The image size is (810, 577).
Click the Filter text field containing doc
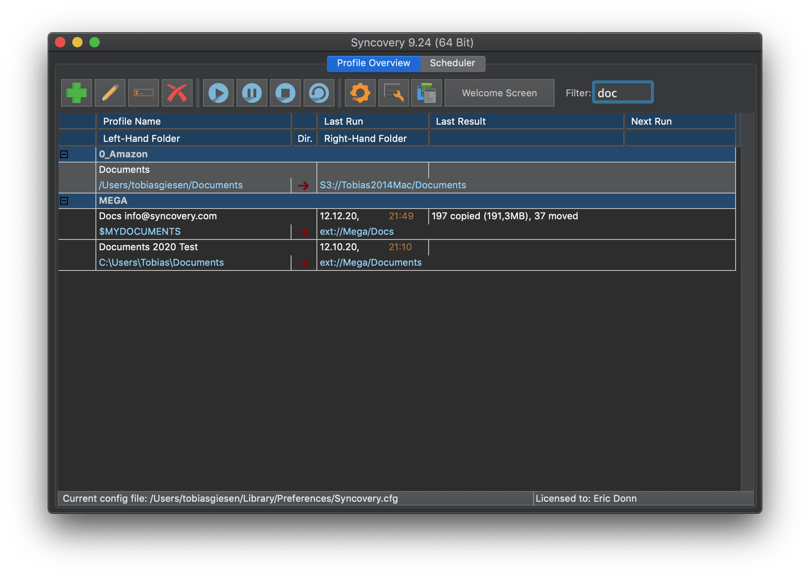(x=623, y=93)
